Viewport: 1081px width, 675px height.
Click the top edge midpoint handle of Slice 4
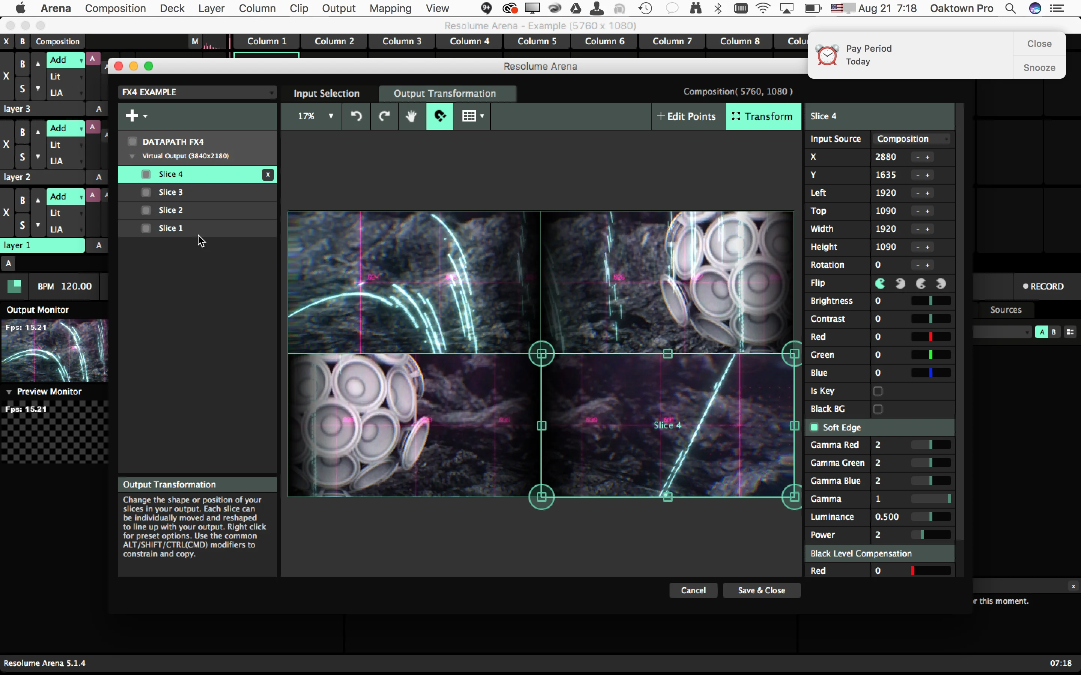click(x=667, y=354)
